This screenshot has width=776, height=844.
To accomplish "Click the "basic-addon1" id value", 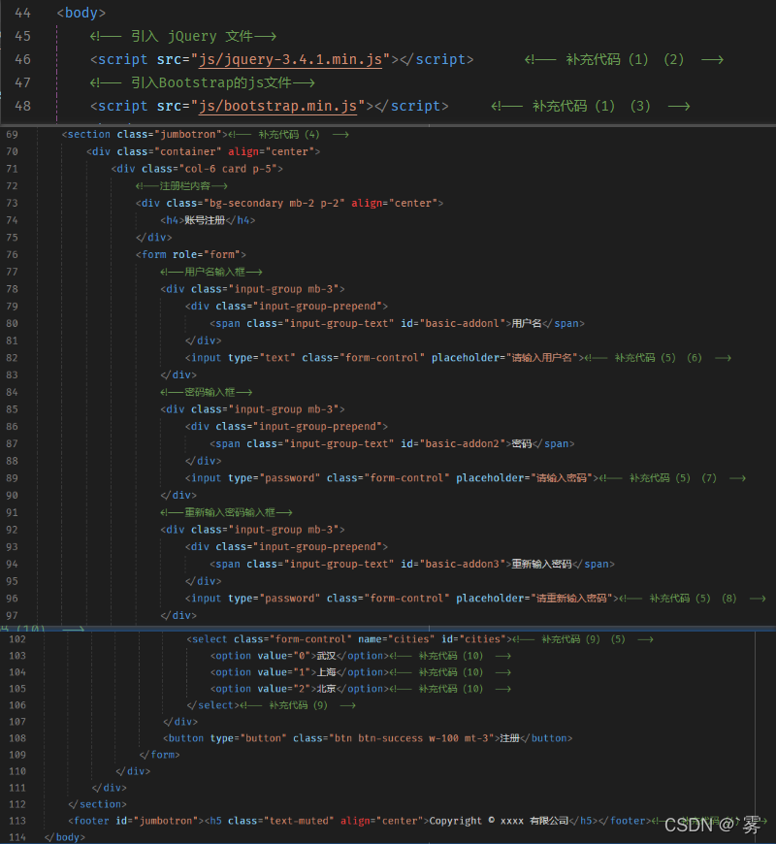I will click(463, 323).
